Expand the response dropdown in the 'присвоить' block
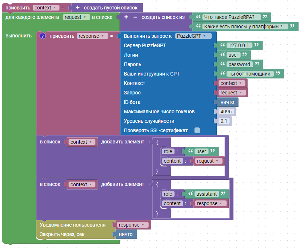Image resolution: width=300 pixels, height=248 pixels. (x=93, y=36)
